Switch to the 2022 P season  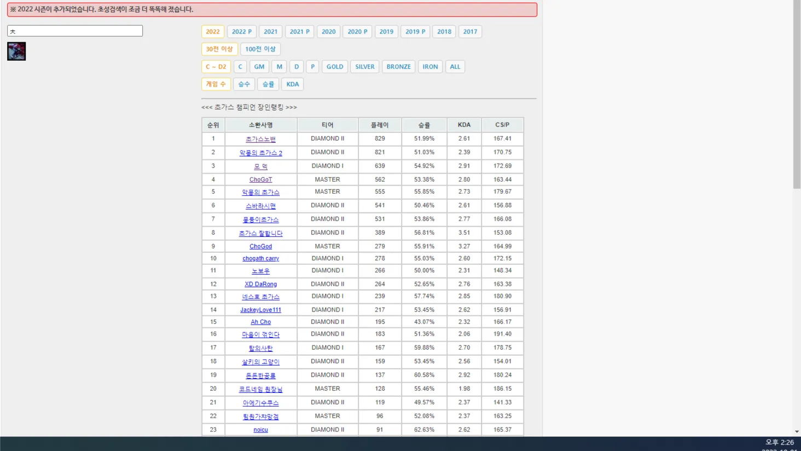242,32
